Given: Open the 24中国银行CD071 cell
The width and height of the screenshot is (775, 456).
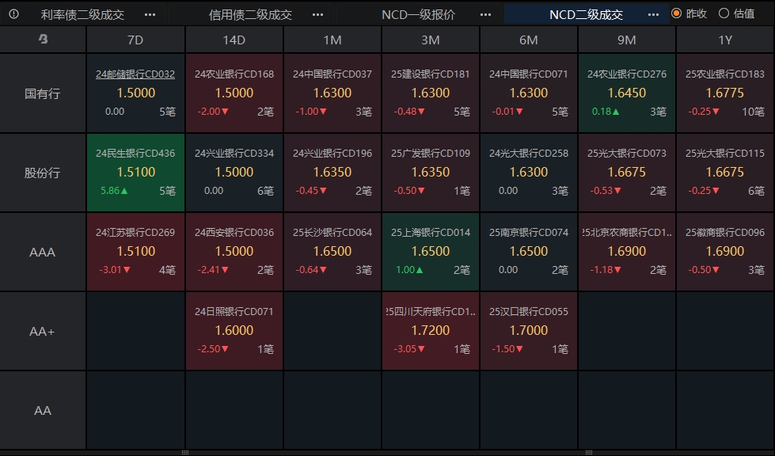Looking at the screenshot, I should [x=528, y=93].
